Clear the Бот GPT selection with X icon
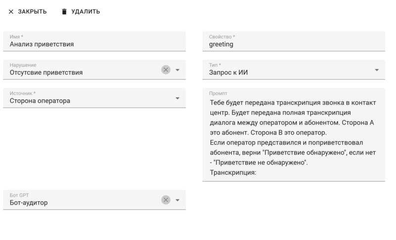 click(x=166, y=200)
